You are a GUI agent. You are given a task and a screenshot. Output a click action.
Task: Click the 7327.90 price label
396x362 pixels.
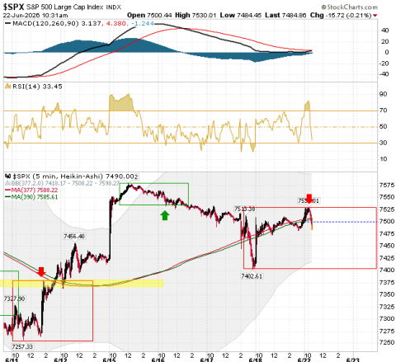pyautogui.click(x=15, y=299)
